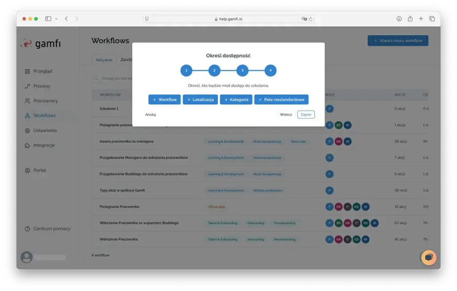Open Procesy via its sidebar icon
Screen dimensions: 457x291
[x=27, y=86]
